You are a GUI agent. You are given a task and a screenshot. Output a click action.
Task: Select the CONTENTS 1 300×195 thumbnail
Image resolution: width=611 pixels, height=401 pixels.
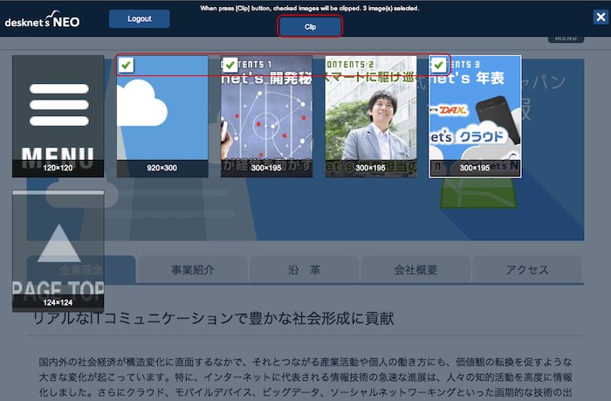click(x=266, y=116)
